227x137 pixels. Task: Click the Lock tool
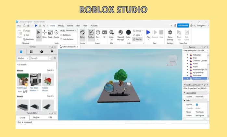(137, 35)
